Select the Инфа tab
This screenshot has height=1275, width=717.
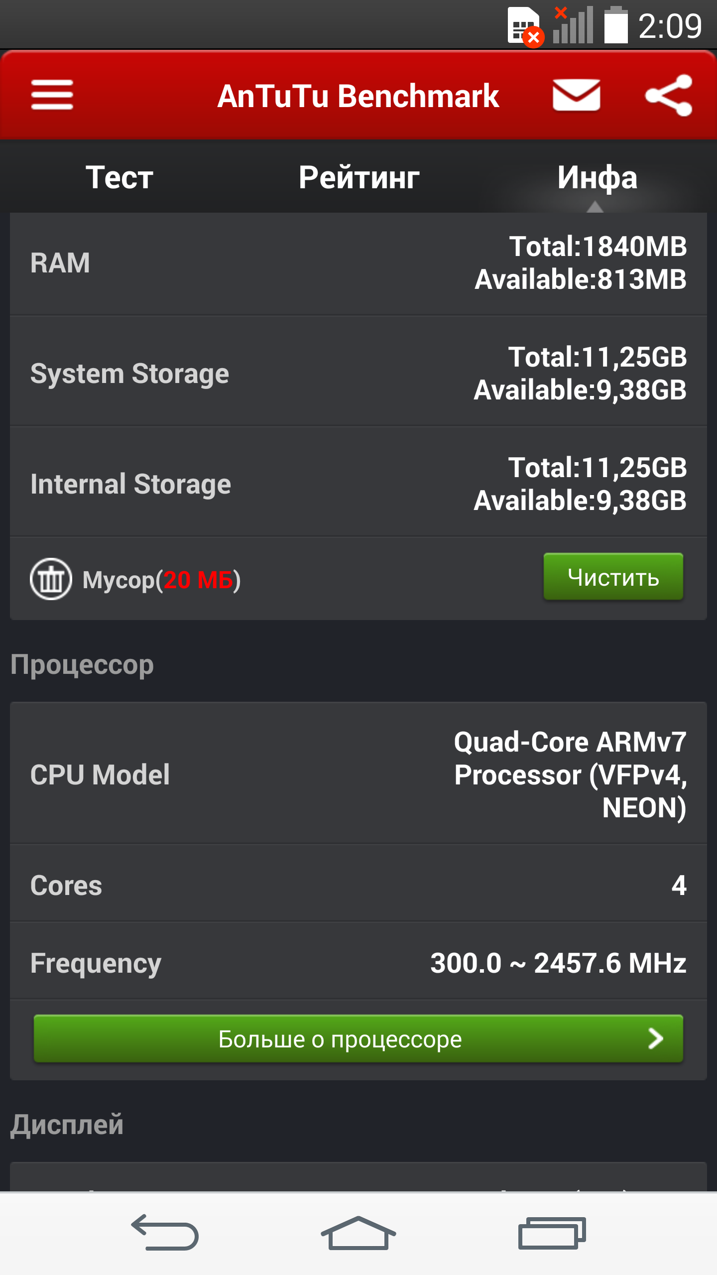[x=597, y=177]
